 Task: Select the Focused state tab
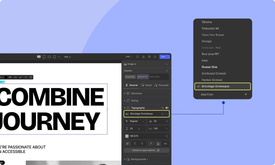(161, 85)
